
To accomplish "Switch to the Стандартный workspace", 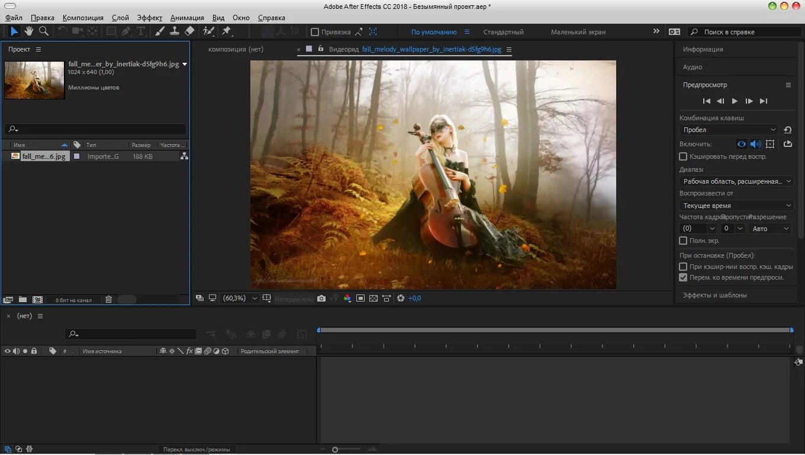I will (x=503, y=32).
